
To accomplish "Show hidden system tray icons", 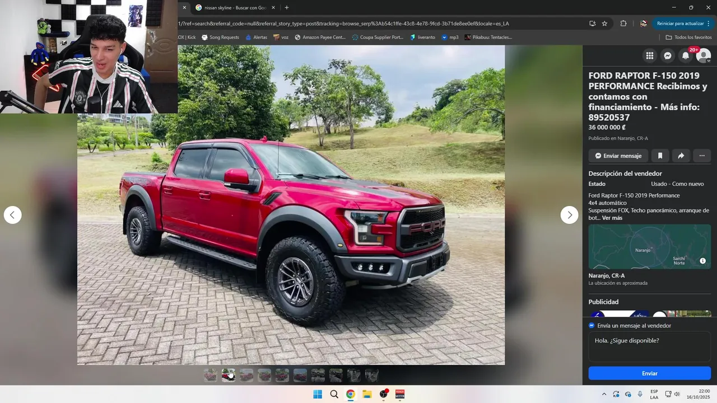I will click(604, 394).
